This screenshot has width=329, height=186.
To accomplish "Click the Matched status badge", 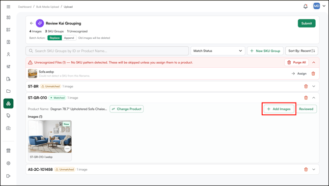I will point(57,98).
